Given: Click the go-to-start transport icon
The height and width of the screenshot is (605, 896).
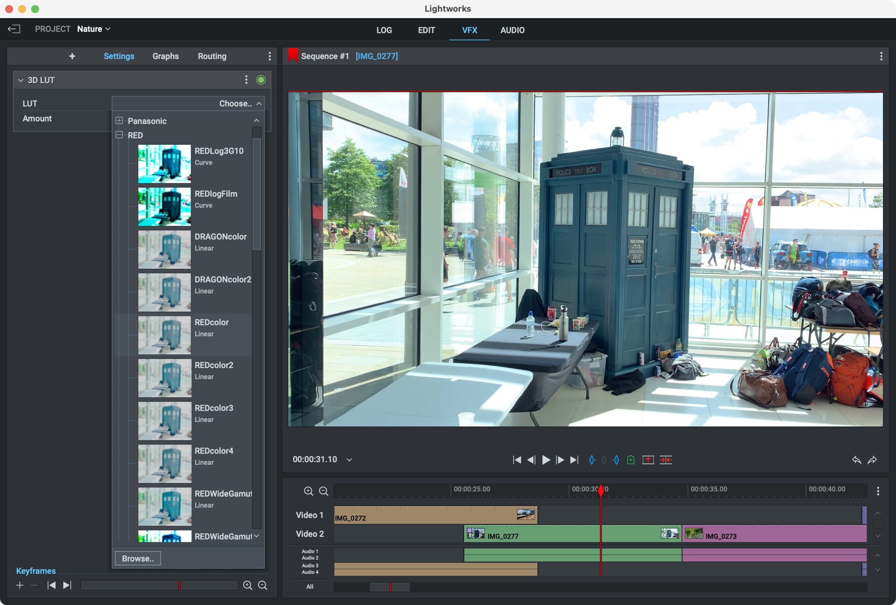Looking at the screenshot, I should pyautogui.click(x=516, y=459).
